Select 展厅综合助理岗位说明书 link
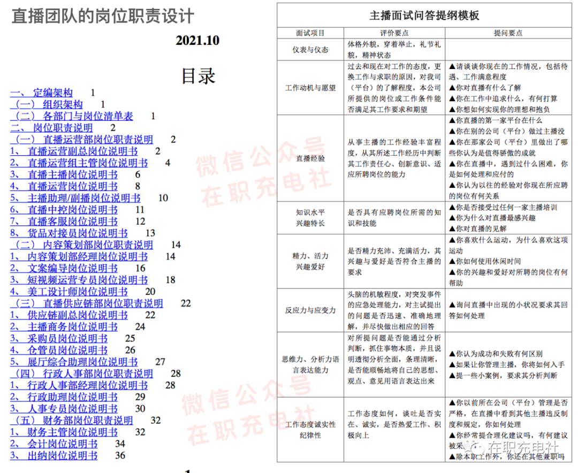The height and width of the screenshot is (473, 578). click(x=74, y=362)
